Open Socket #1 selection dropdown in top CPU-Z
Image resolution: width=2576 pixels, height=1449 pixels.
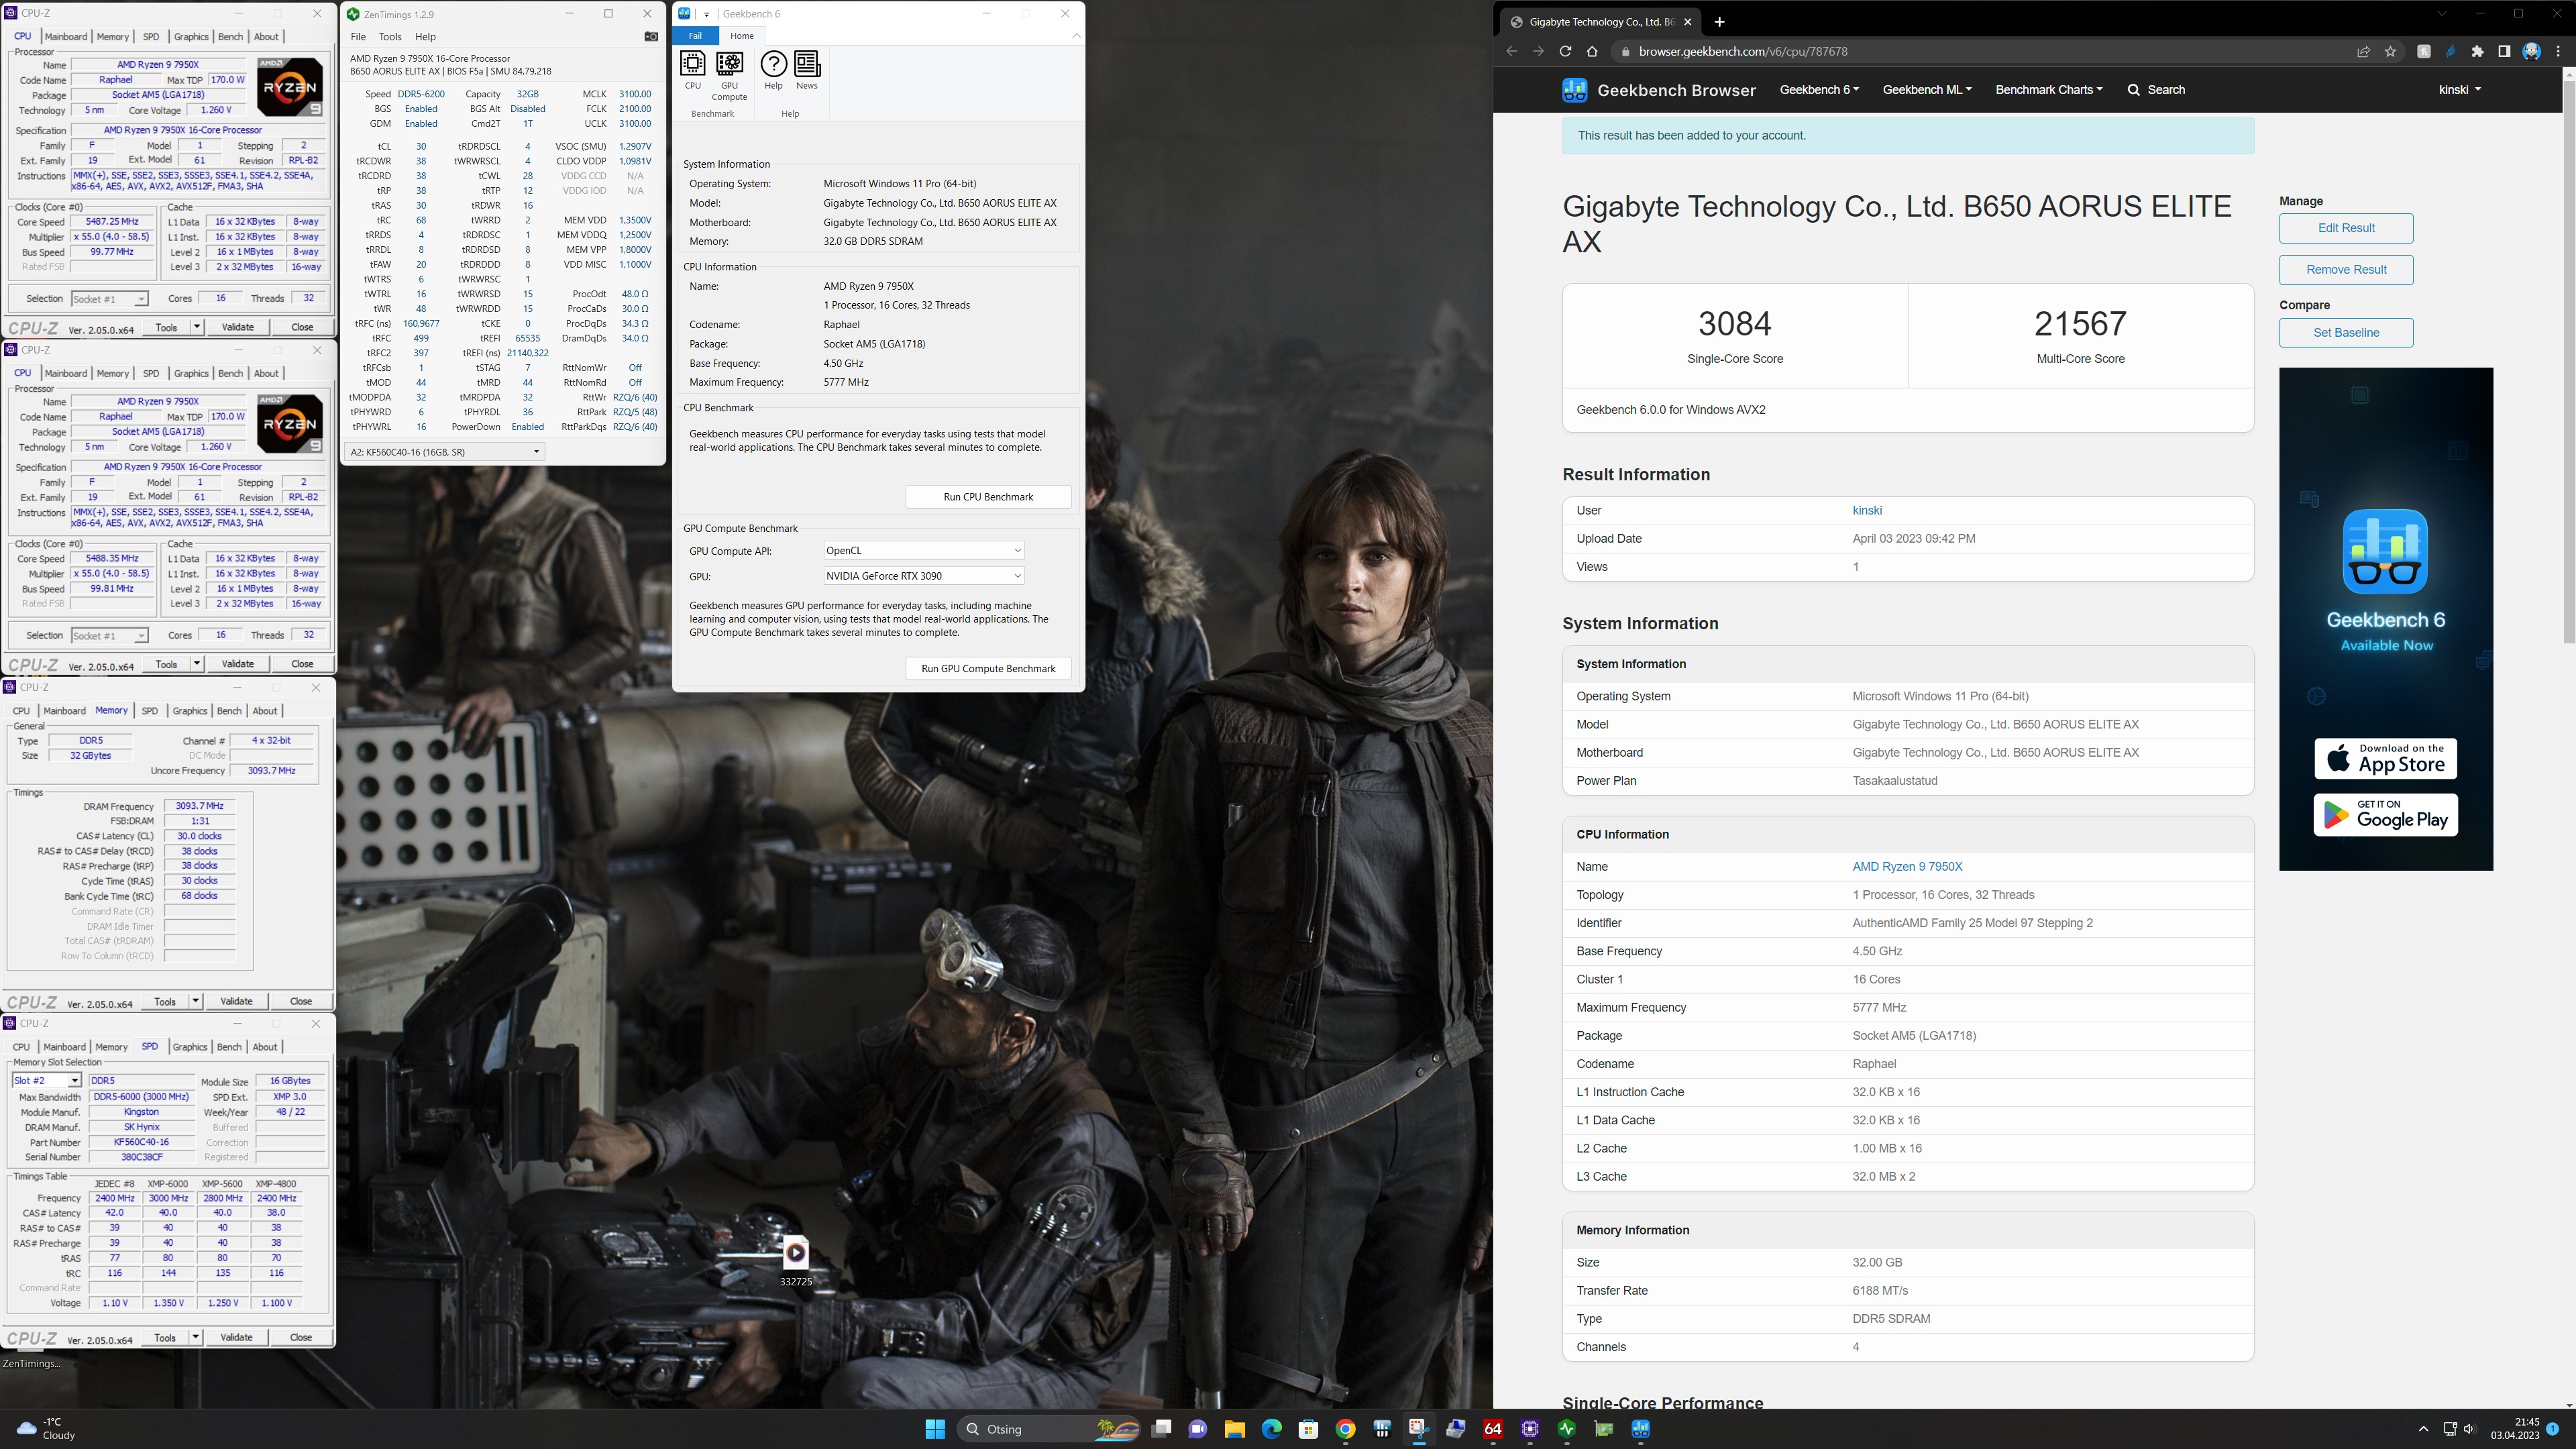click(x=109, y=299)
